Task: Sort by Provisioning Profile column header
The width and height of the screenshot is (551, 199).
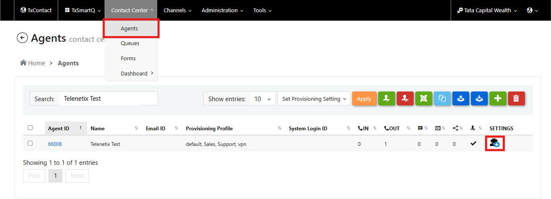Action: (234, 128)
